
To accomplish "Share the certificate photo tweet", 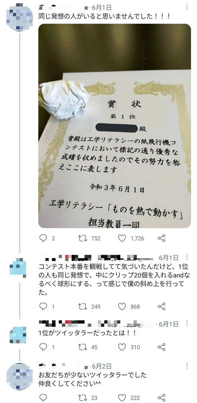I will coord(162,238).
